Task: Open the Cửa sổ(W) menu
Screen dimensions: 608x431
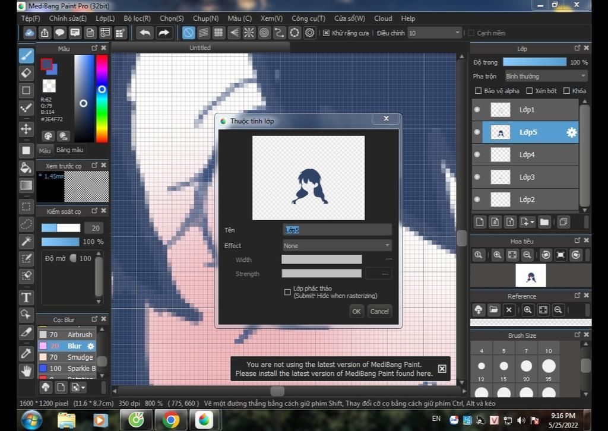Action: pyautogui.click(x=350, y=18)
